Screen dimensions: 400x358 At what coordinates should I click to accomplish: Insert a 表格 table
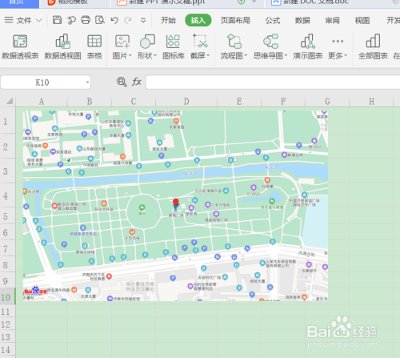[94, 47]
